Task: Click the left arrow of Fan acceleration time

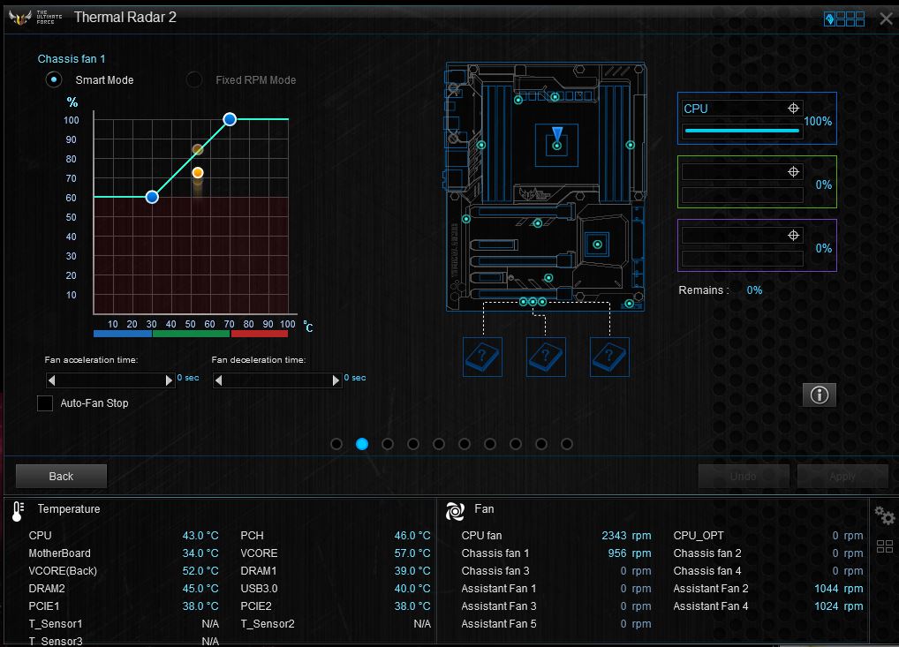Action: coord(51,380)
